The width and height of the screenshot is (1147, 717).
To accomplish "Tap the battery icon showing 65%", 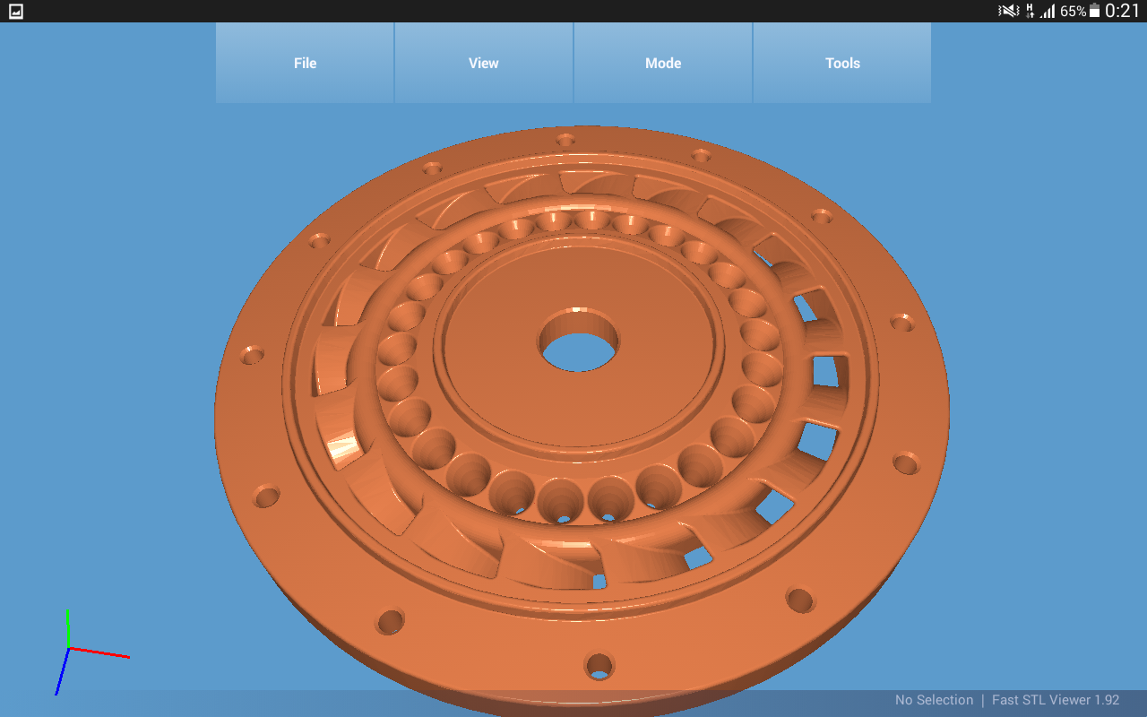I will [1094, 12].
